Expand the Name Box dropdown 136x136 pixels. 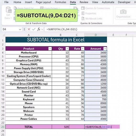point(20,30)
